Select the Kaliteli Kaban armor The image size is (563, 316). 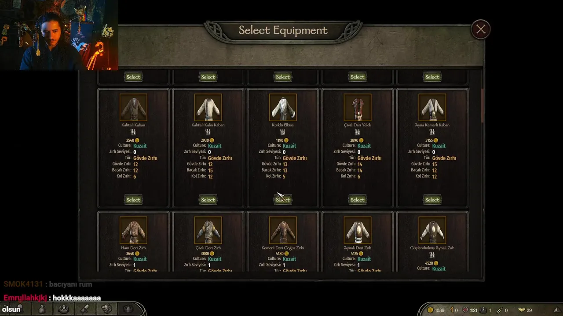(x=133, y=200)
